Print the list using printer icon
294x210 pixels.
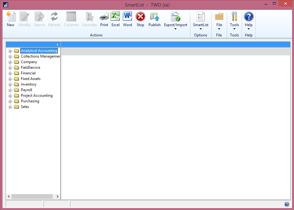(104, 16)
